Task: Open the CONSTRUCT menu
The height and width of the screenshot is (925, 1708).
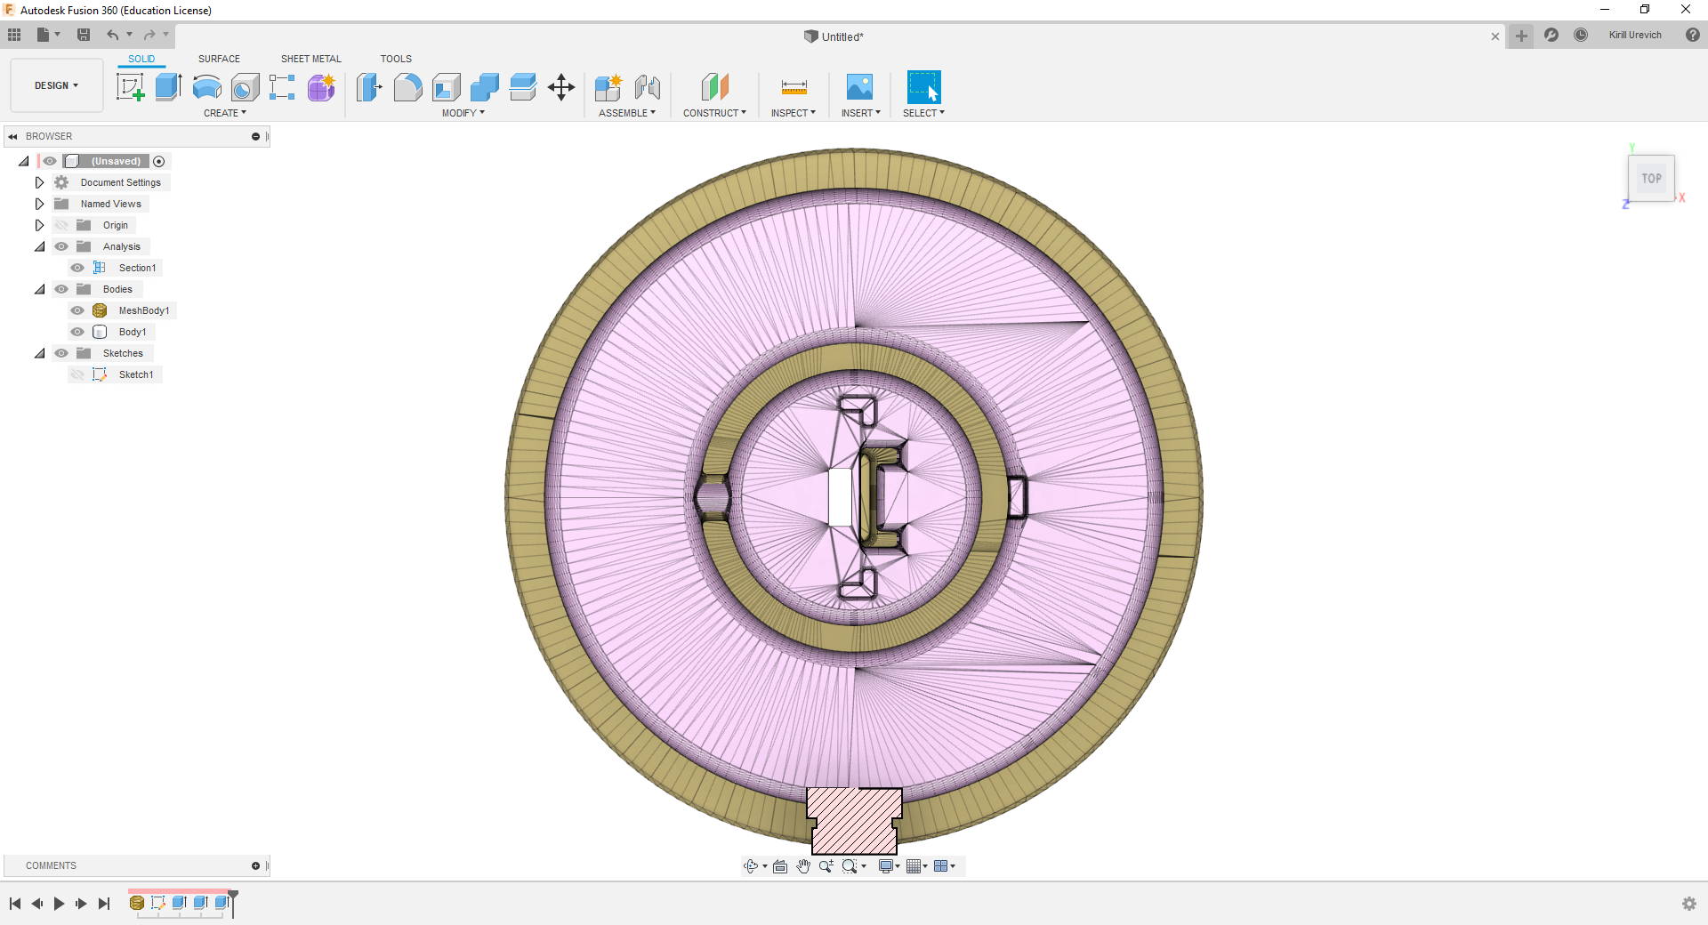Action: [x=714, y=113]
